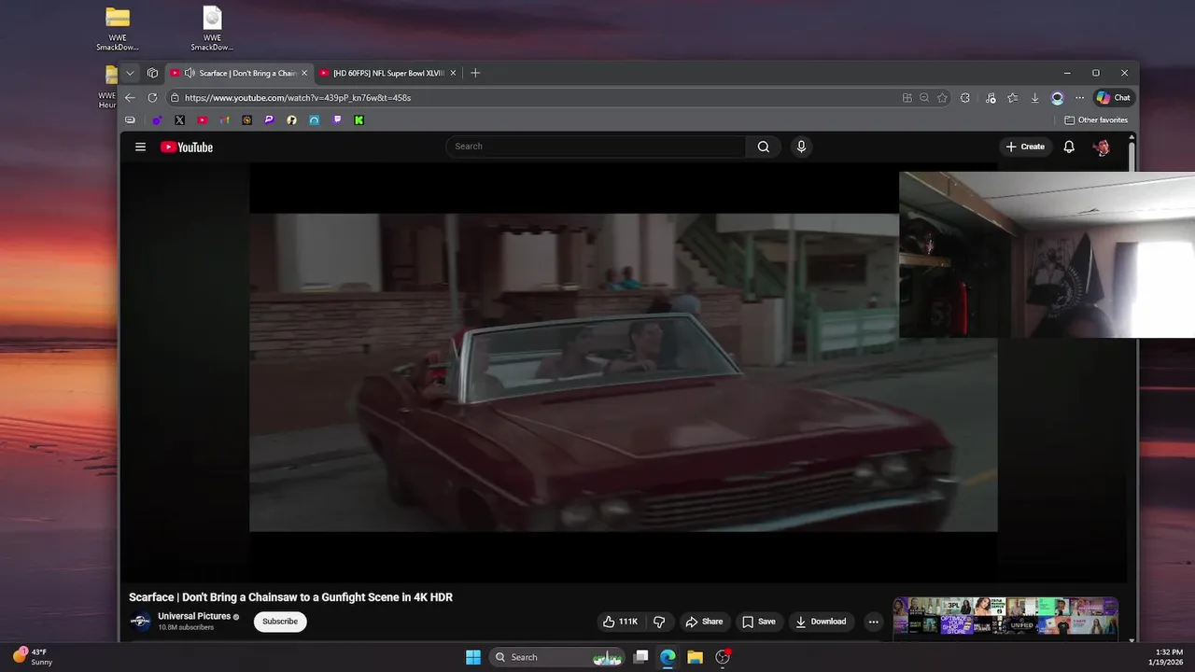The image size is (1195, 672).
Task: Open the Create menu on YouTube
Action: pos(1025,147)
